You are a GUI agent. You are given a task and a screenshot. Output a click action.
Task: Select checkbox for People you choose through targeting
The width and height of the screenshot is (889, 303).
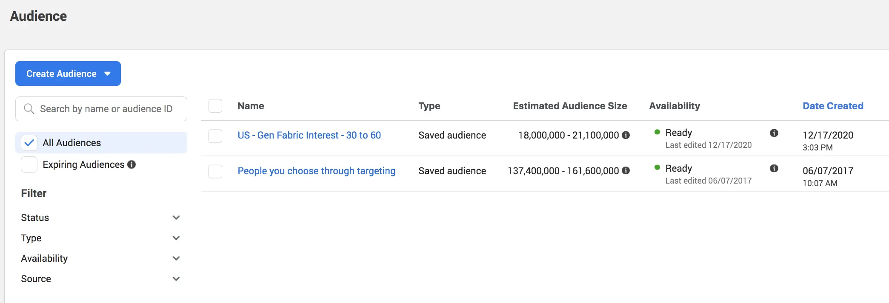[215, 172]
